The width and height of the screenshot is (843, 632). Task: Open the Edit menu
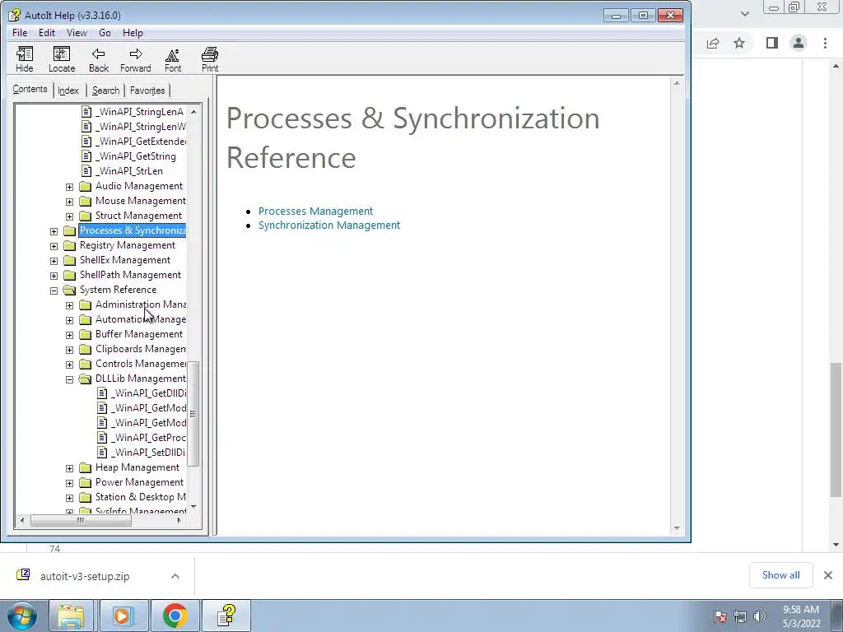(47, 33)
